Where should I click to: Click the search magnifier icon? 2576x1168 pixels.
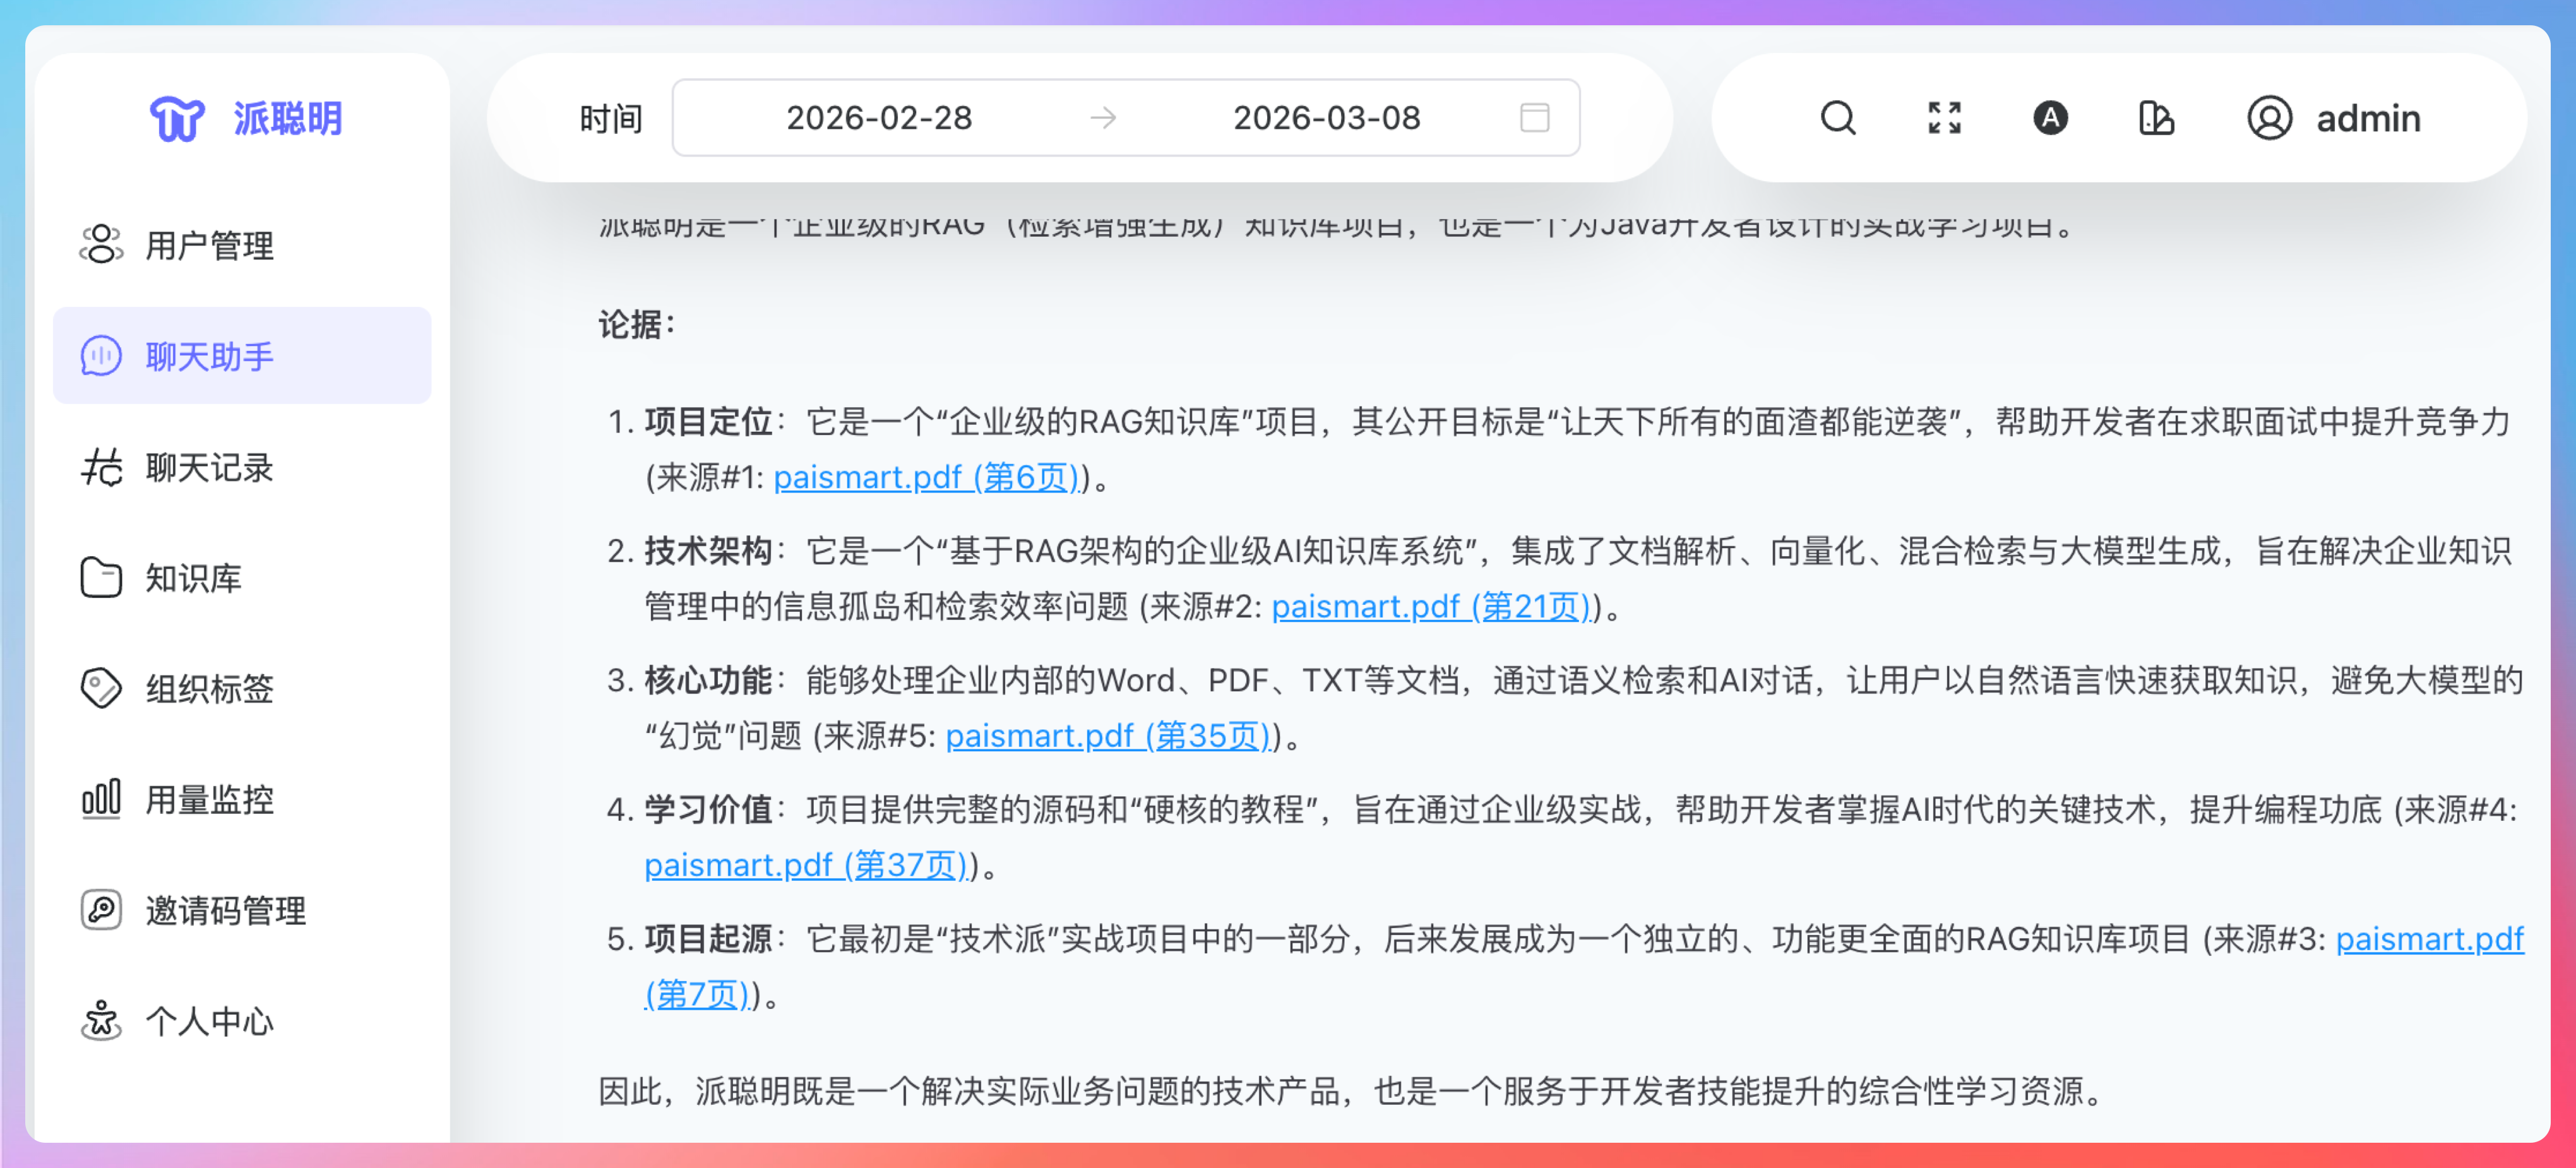(1837, 118)
